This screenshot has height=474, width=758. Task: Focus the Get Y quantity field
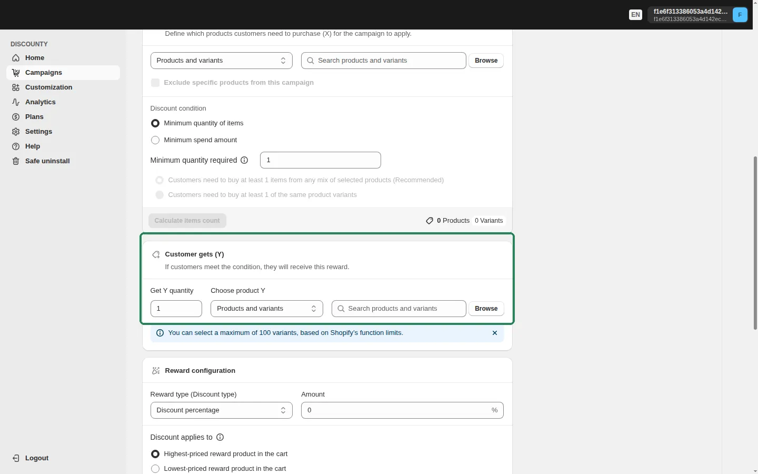click(x=176, y=309)
